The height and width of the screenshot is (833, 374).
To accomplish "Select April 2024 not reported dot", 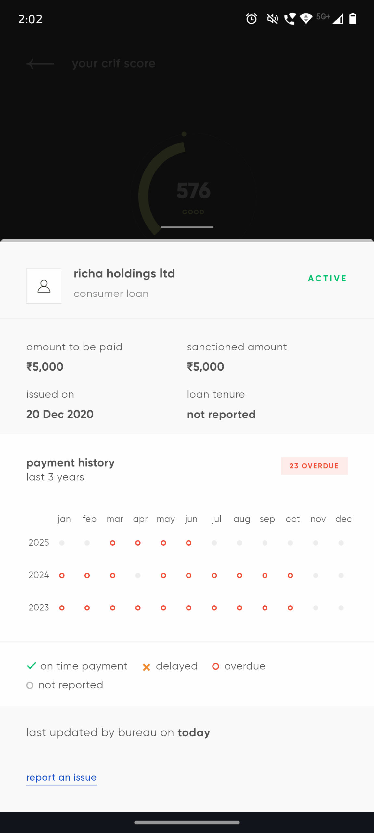I will click(138, 575).
